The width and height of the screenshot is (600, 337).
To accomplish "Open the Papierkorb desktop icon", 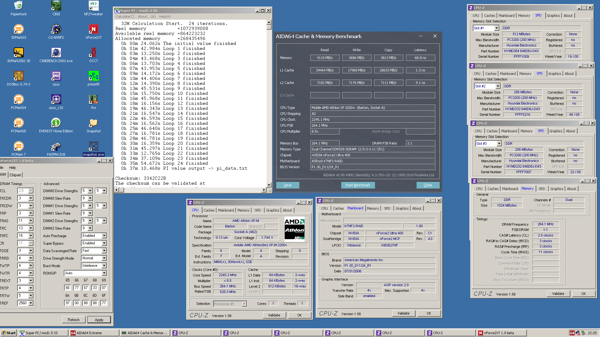I will [x=18, y=8].
